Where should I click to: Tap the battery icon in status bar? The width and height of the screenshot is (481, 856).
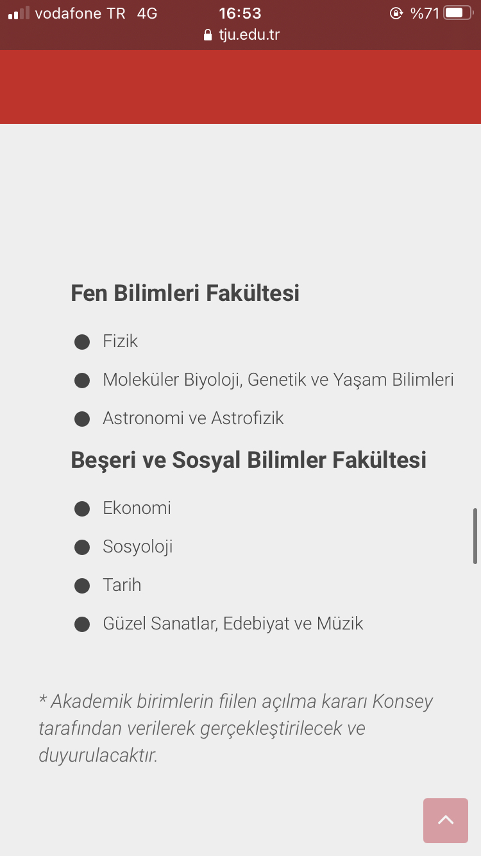pos(458,13)
